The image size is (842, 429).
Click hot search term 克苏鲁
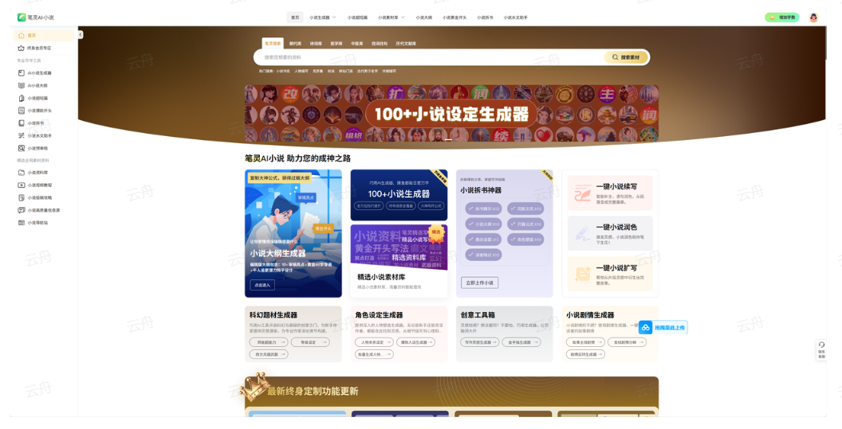pos(318,71)
